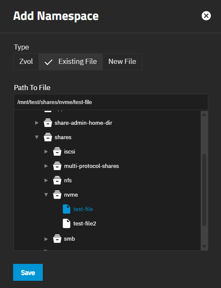Click the Path To File input field
Image resolution: width=221 pixels, height=288 pixels.
(111, 102)
